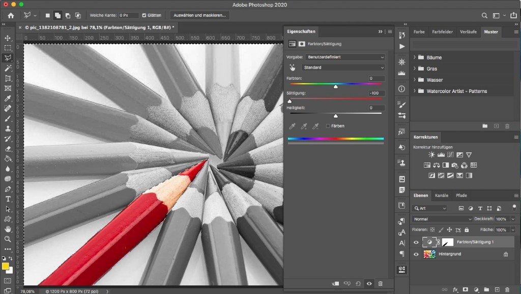Viewport: 521px width, 294px height.
Task: Toggle the Glätten checkbox
Action: click(144, 16)
